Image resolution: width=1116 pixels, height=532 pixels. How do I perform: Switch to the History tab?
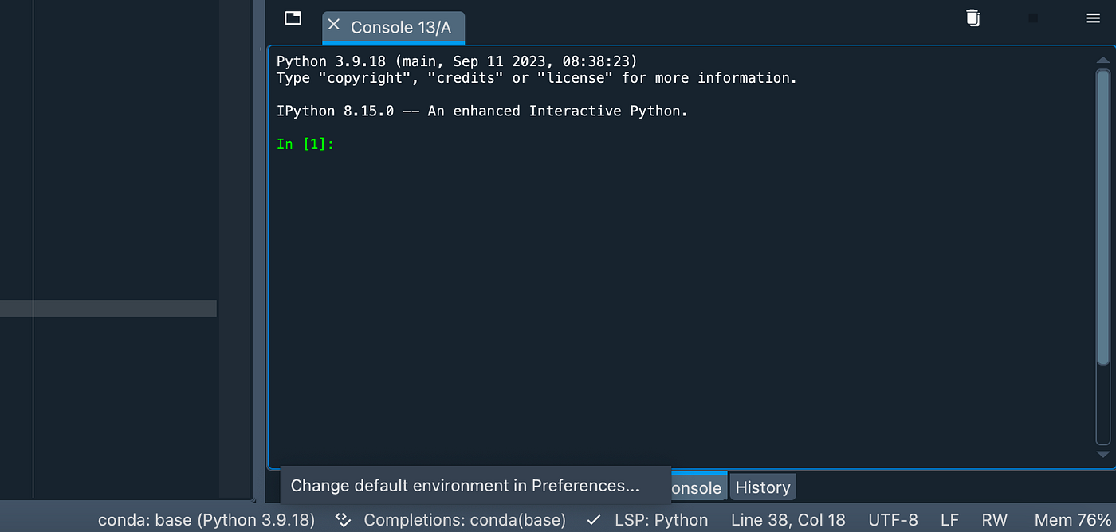(763, 487)
